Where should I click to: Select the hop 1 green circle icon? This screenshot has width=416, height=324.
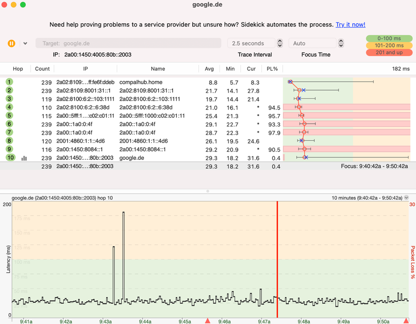(x=9, y=82)
